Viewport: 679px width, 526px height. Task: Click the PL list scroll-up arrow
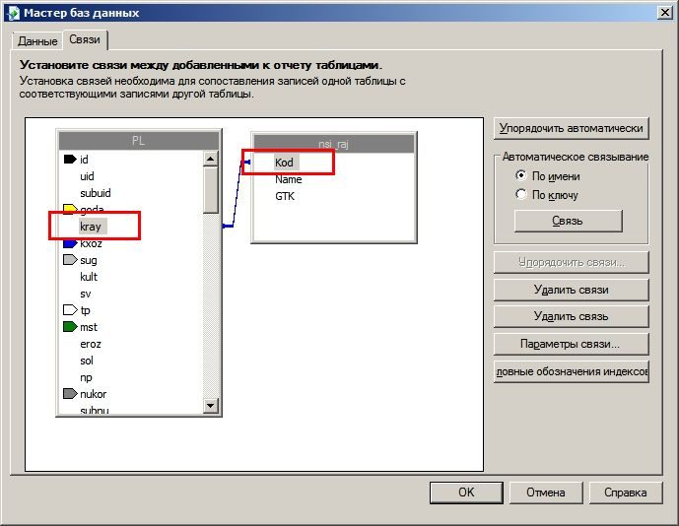(x=211, y=159)
